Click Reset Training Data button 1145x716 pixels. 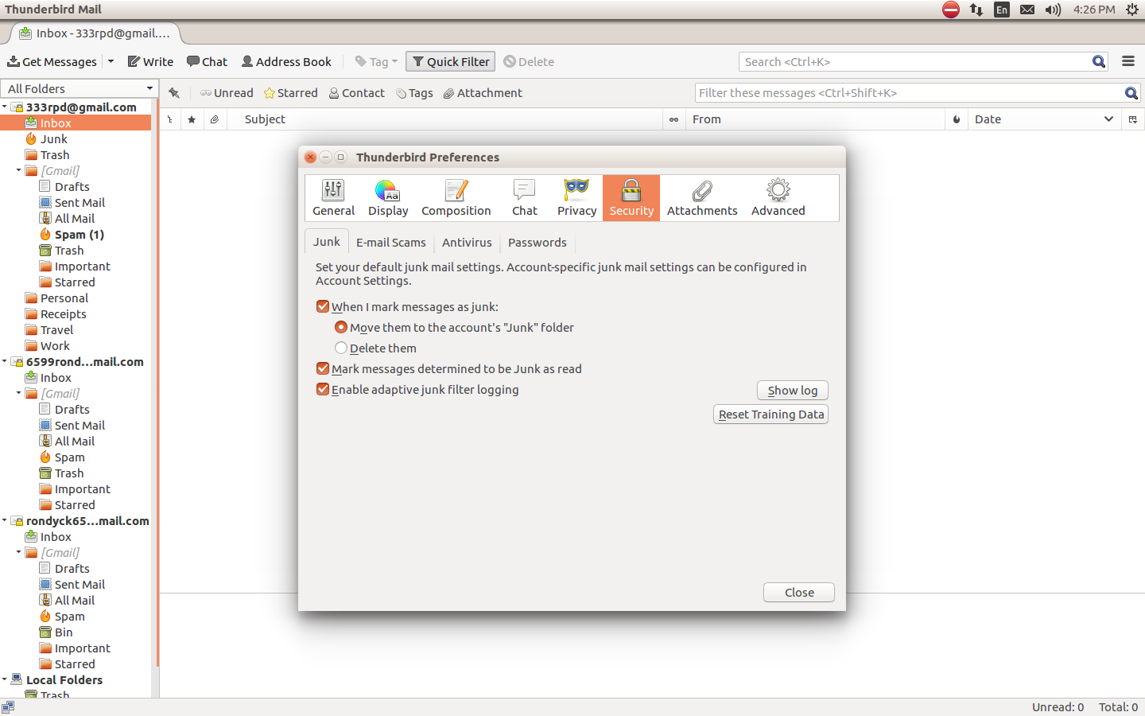pos(771,414)
